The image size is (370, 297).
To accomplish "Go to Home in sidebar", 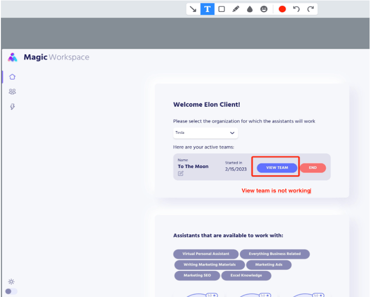I will tap(12, 77).
